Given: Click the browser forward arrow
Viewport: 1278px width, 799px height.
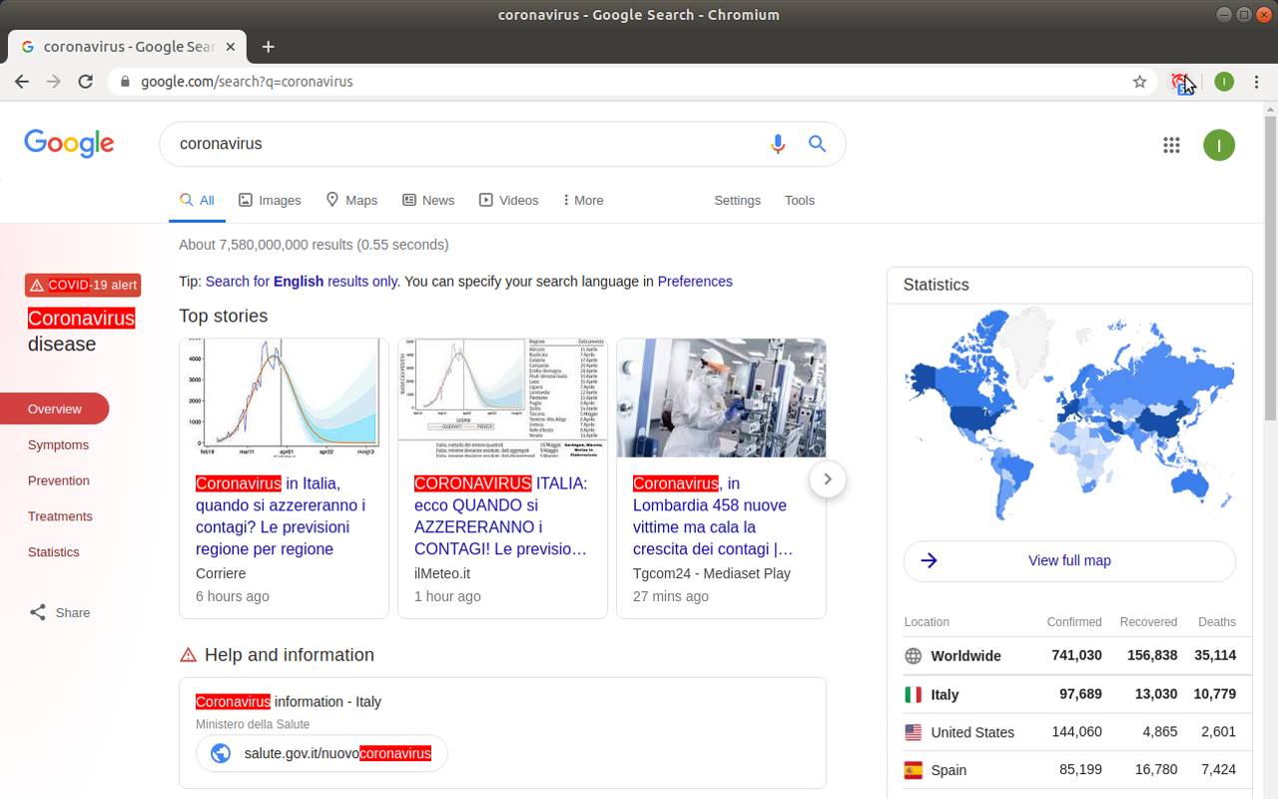Looking at the screenshot, I should [x=54, y=82].
